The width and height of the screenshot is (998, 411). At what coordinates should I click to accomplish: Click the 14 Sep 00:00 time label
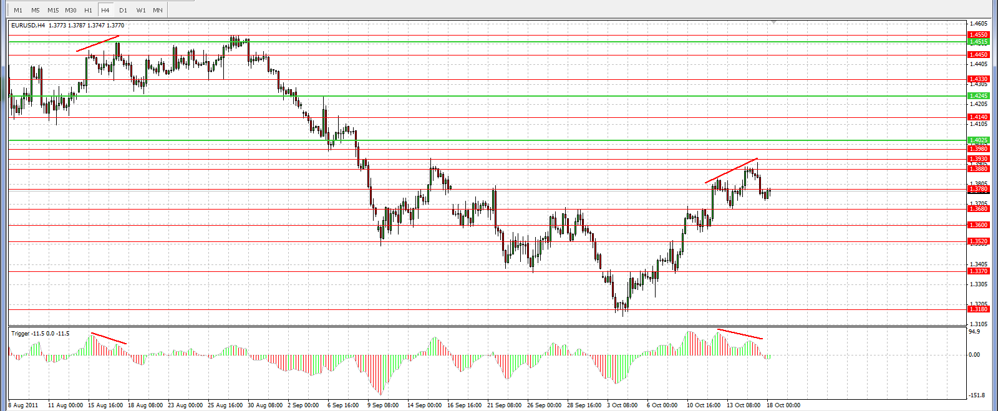(x=425, y=405)
